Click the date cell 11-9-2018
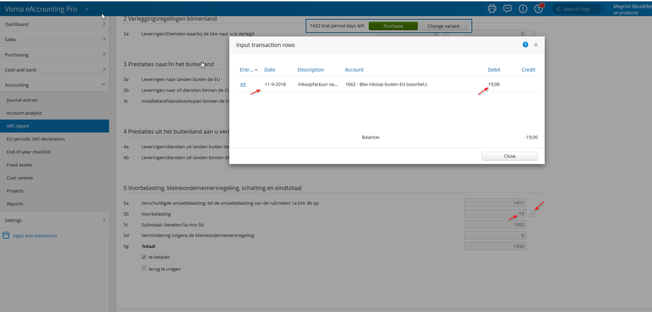This screenshot has width=652, height=312. click(x=275, y=84)
